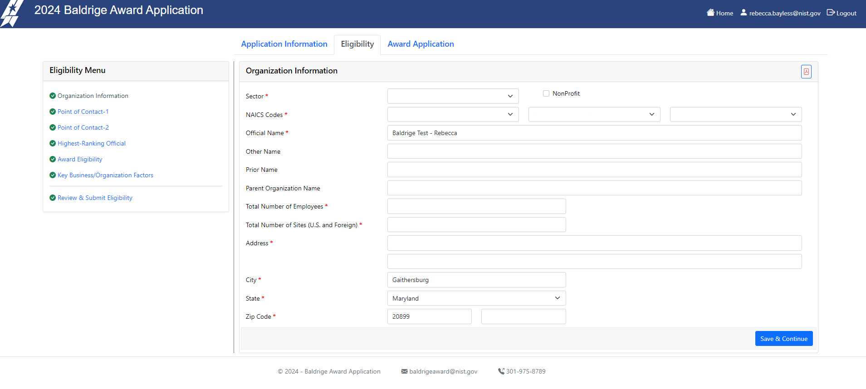Open Key Business/Organization Factors link

point(105,175)
